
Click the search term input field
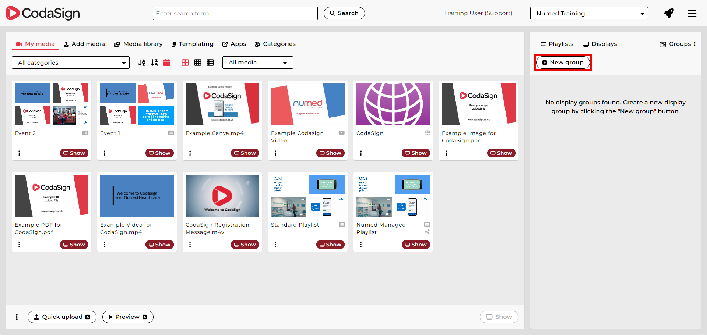click(x=235, y=13)
